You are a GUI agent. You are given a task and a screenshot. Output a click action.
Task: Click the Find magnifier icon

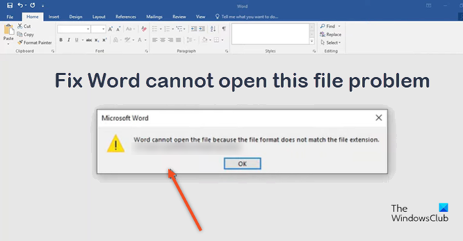(x=323, y=26)
